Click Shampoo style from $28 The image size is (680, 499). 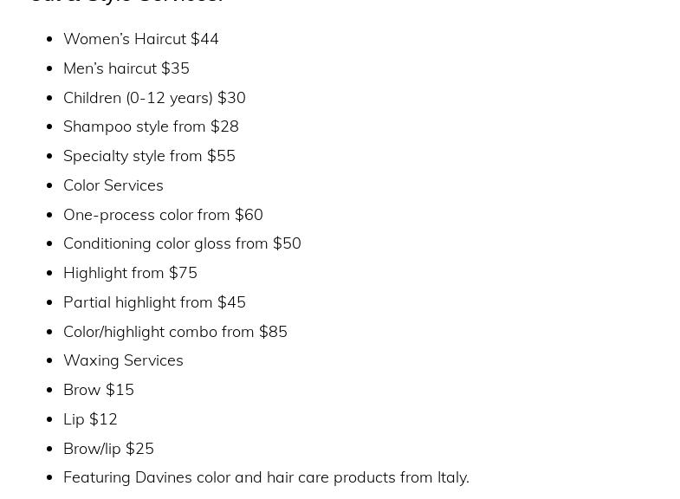[x=151, y=126]
